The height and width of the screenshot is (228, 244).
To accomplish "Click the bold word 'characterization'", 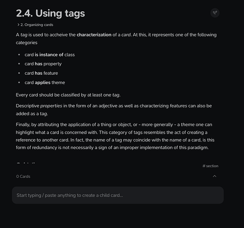I will pos(94,35).
